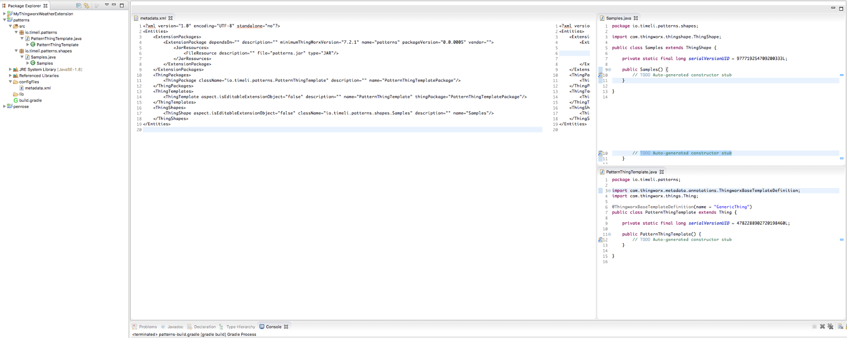This screenshot has width=847, height=338.
Task: Click ThingShape line 17 in metadata.xml
Action: tap(329, 113)
